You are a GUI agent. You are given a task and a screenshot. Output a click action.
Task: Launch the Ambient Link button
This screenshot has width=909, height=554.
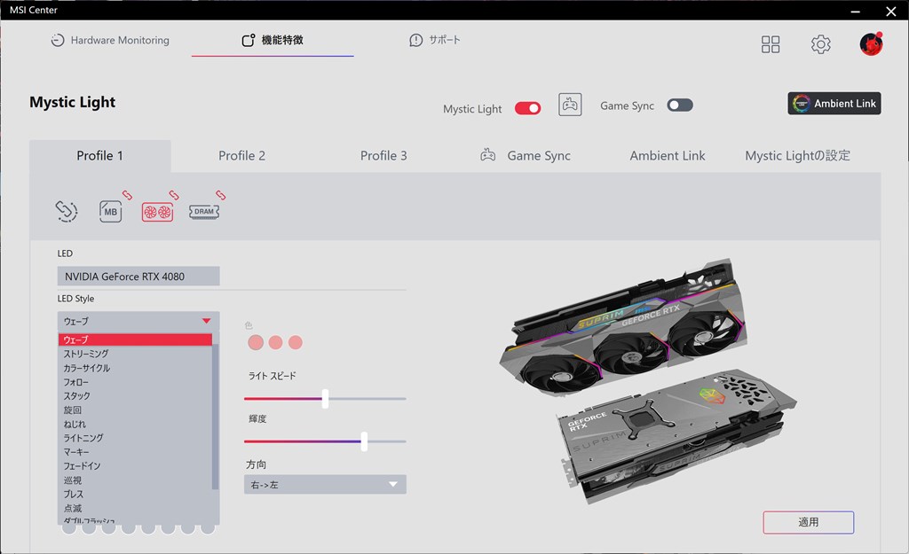point(834,104)
